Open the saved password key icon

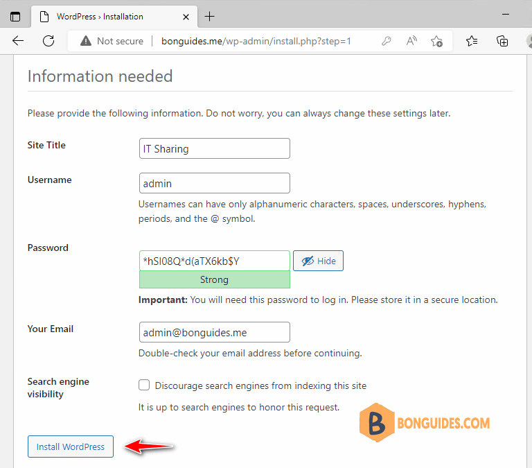coord(387,41)
